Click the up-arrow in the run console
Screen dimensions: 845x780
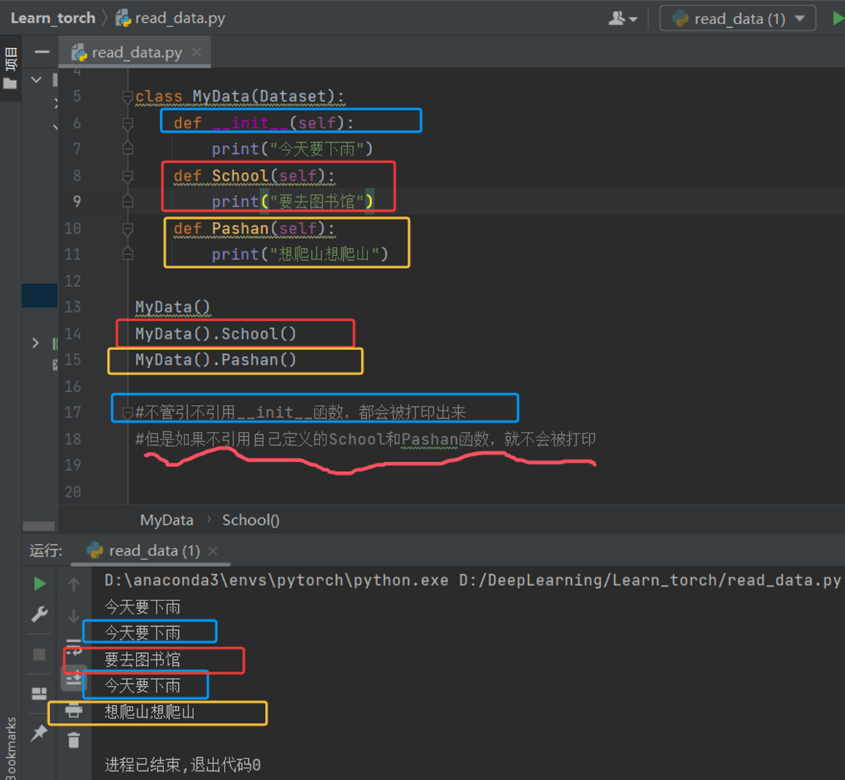(x=73, y=584)
